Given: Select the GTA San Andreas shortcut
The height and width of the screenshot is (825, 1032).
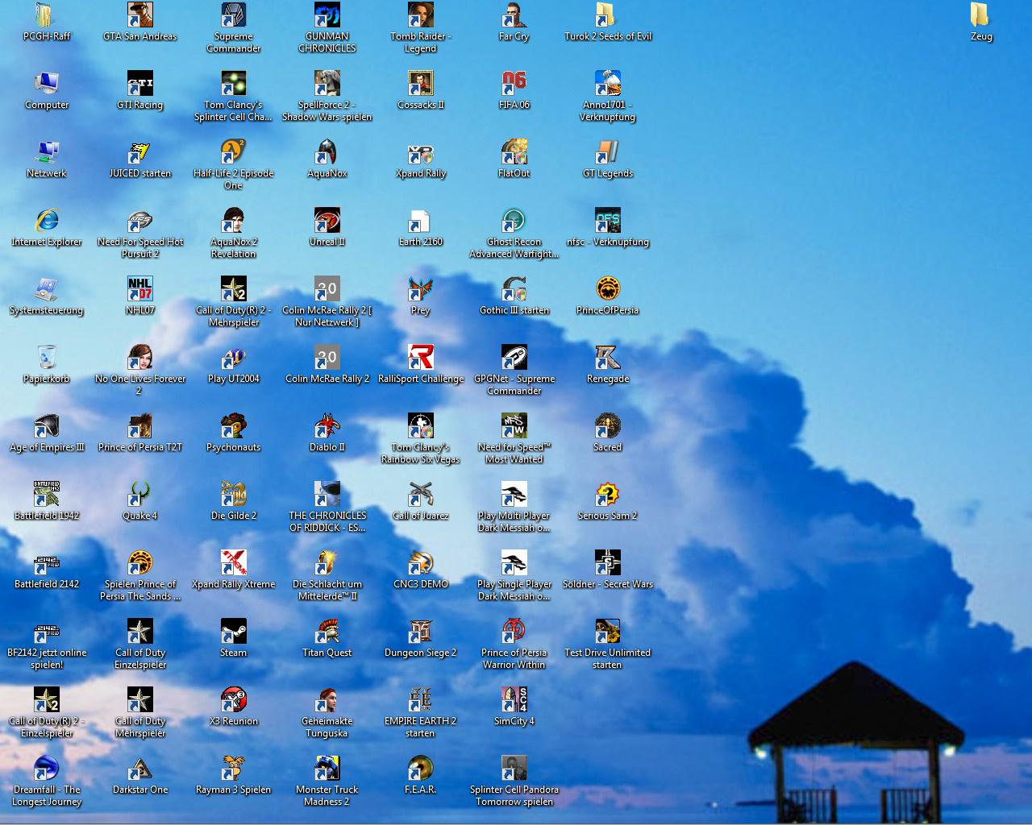Looking at the screenshot, I should [140, 23].
